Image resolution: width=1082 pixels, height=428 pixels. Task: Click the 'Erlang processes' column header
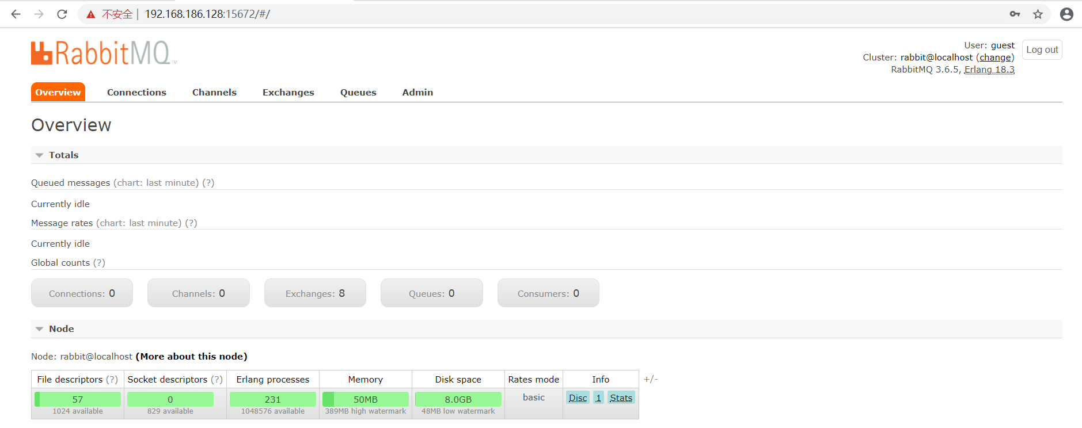coord(273,380)
